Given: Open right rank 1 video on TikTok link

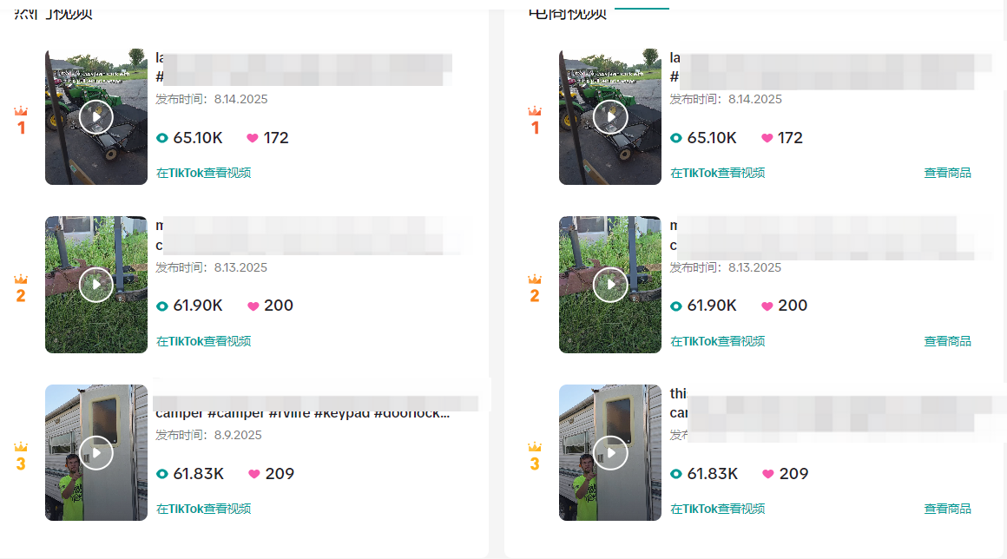Looking at the screenshot, I should [717, 173].
